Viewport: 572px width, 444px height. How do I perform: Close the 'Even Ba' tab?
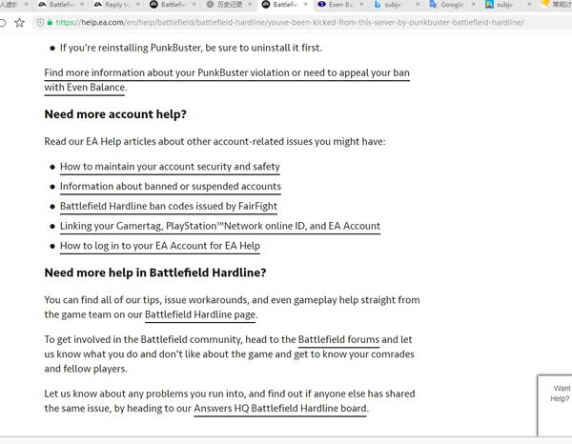[361, 5]
